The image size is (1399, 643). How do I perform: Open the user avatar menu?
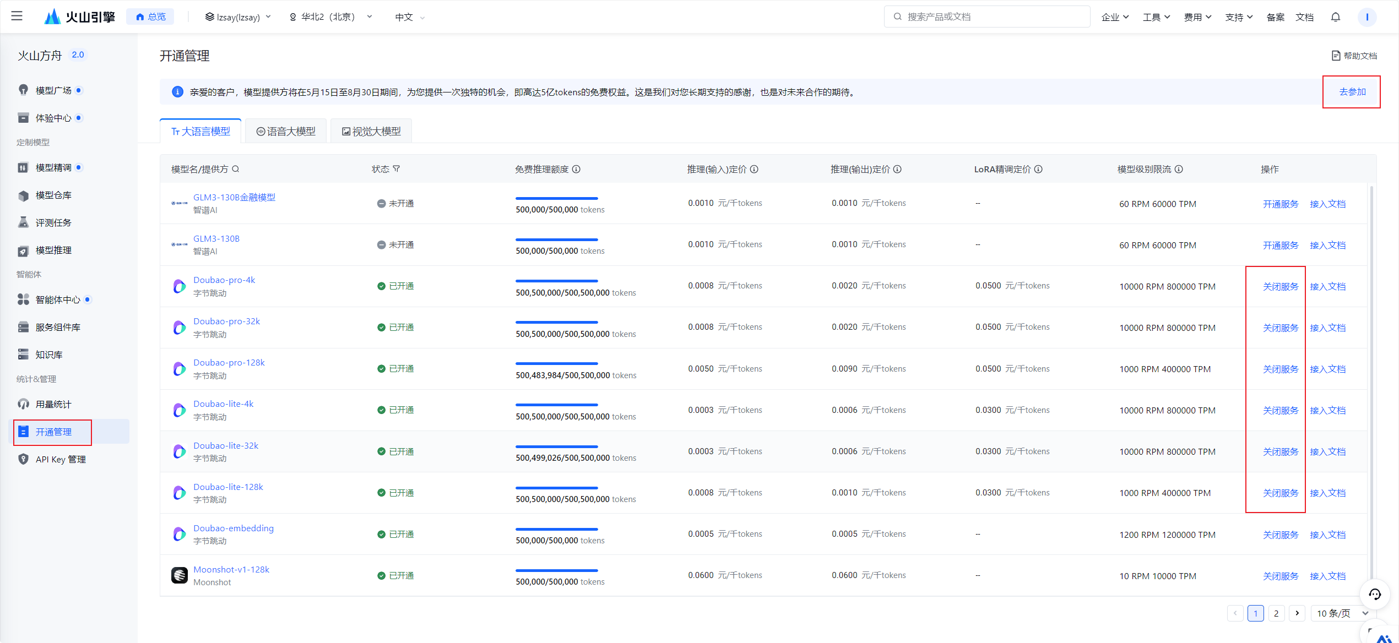pos(1367,17)
